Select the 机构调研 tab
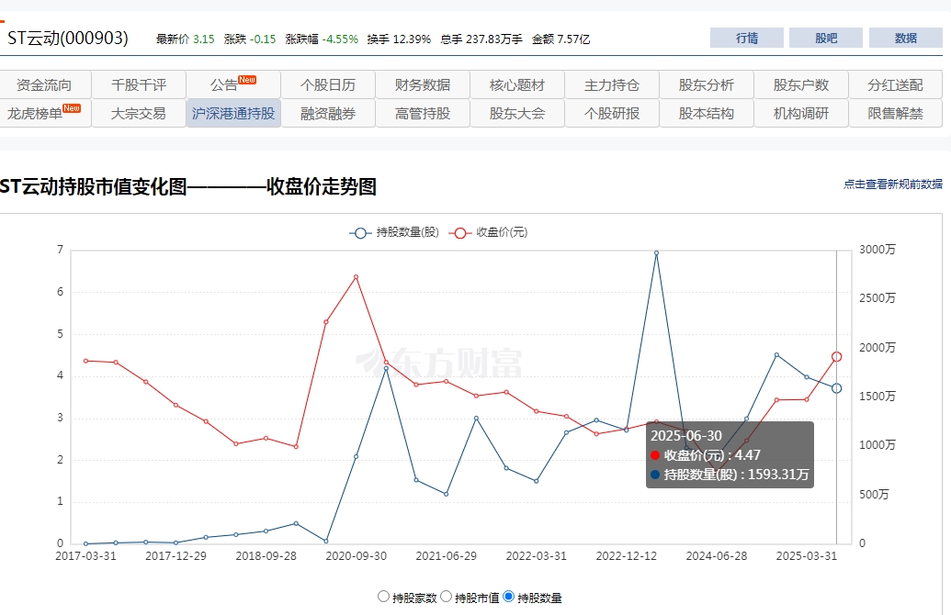Screen dimensions: 951x615 pos(801,113)
